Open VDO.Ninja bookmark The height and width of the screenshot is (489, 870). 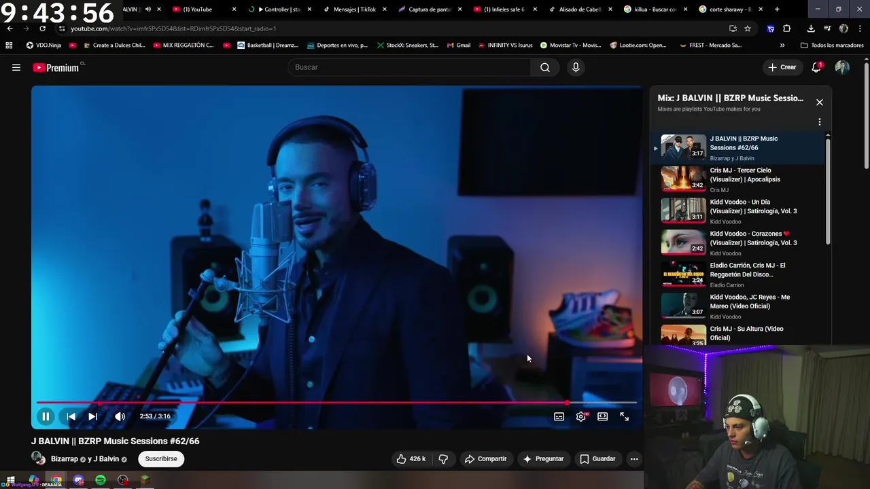[x=43, y=46]
